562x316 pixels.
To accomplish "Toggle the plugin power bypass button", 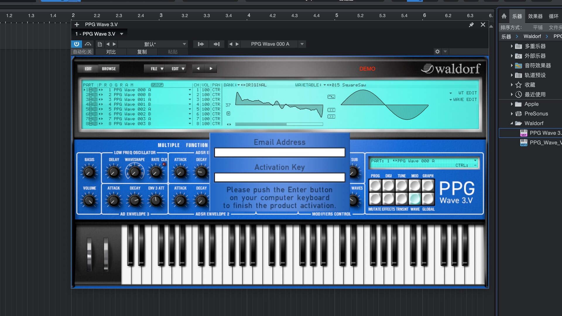I will point(76,44).
